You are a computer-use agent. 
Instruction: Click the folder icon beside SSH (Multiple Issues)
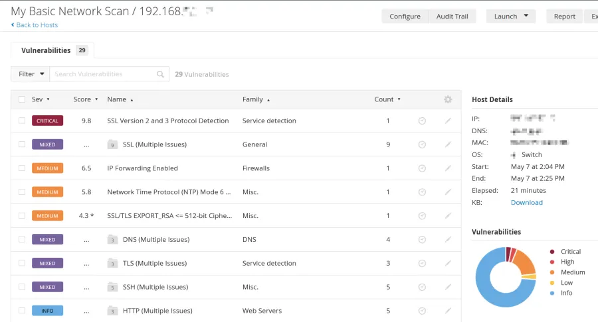[112, 287]
